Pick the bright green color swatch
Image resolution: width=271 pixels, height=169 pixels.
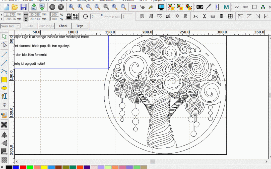pyautogui.click(x=30, y=167)
